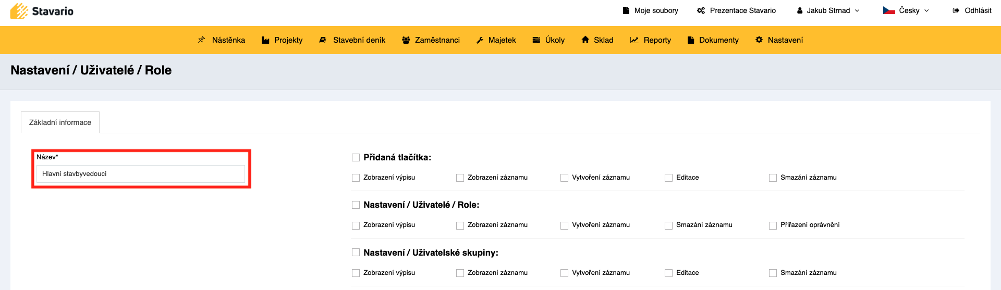Image resolution: width=1001 pixels, height=290 pixels.
Task: Click the Název input field
Action: pos(141,174)
